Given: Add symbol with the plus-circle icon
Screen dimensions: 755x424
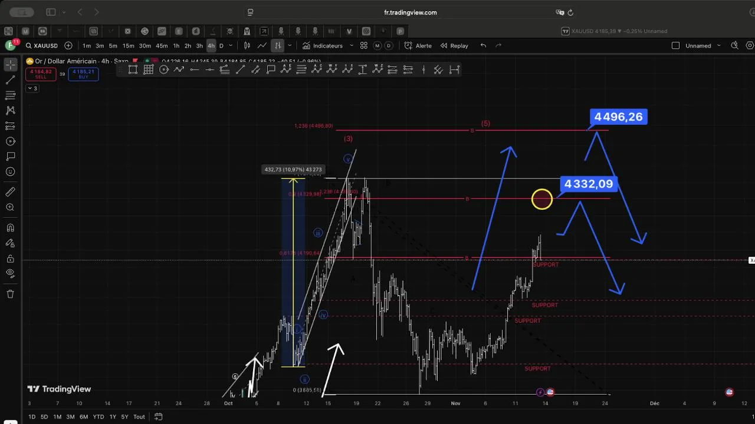Looking at the screenshot, I should 68,45.
